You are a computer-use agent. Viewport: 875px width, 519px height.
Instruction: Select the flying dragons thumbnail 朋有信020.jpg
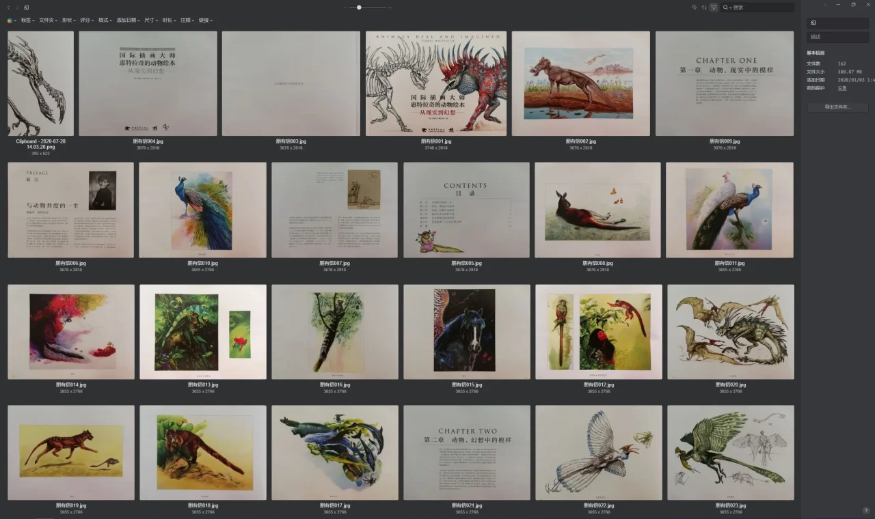tap(731, 332)
